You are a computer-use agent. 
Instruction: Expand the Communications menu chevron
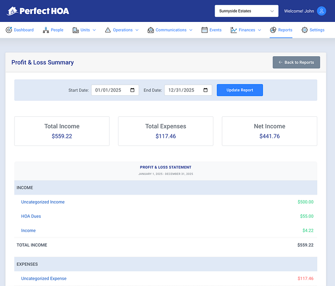pyautogui.click(x=191, y=30)
